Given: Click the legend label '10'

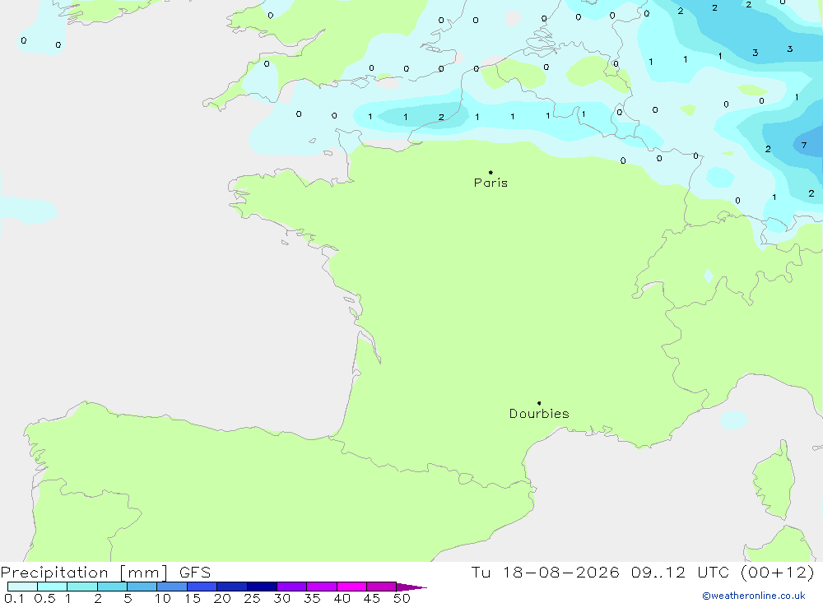Looking at the screenshot, I should (163, 598).
